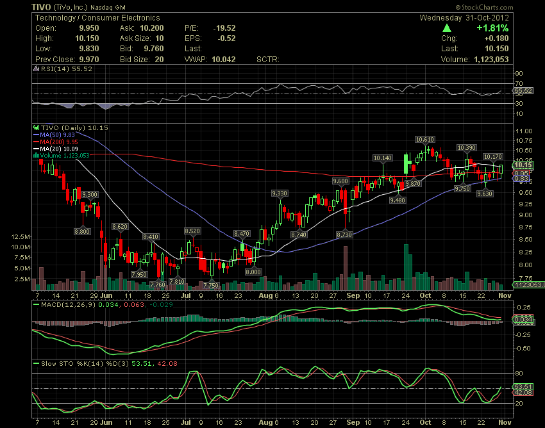Click the SCTR label
This screenshot has width=545, height=428.
(x=267, y=60)
